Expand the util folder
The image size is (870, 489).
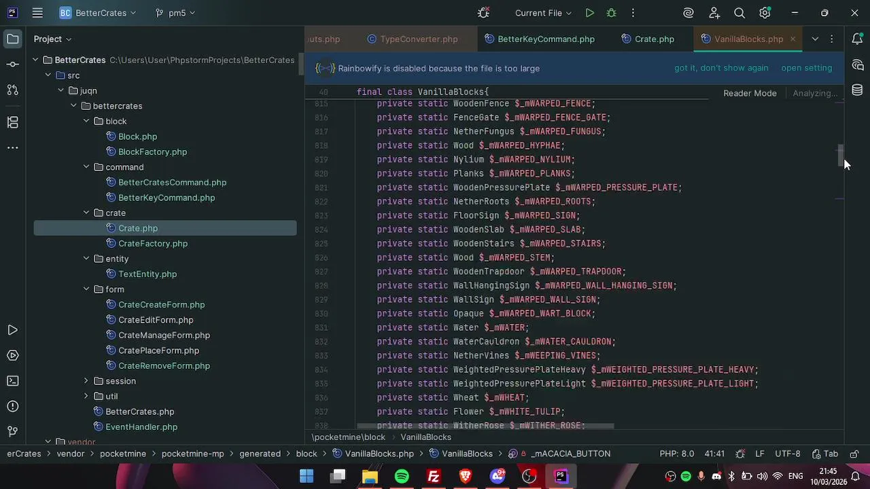pos(86,397)
